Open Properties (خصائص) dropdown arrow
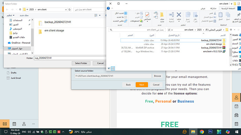The height and width of the screenshot is (135, 241). [147, 21]
